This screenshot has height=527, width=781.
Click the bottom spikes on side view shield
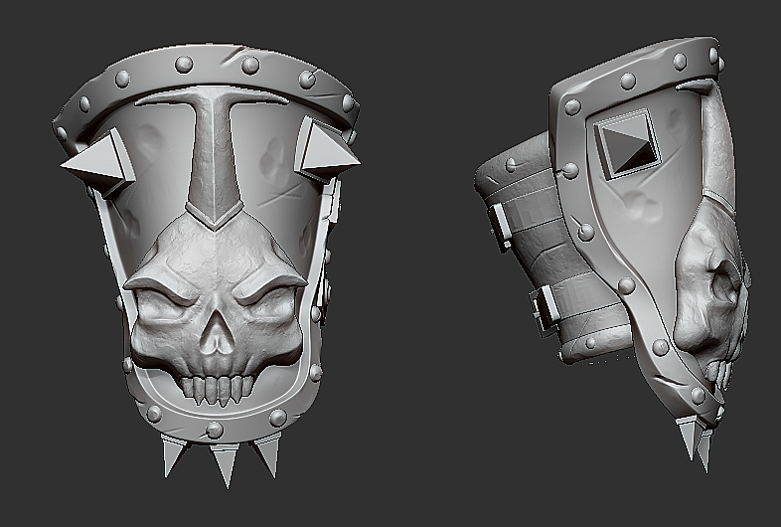coord(697,443)
